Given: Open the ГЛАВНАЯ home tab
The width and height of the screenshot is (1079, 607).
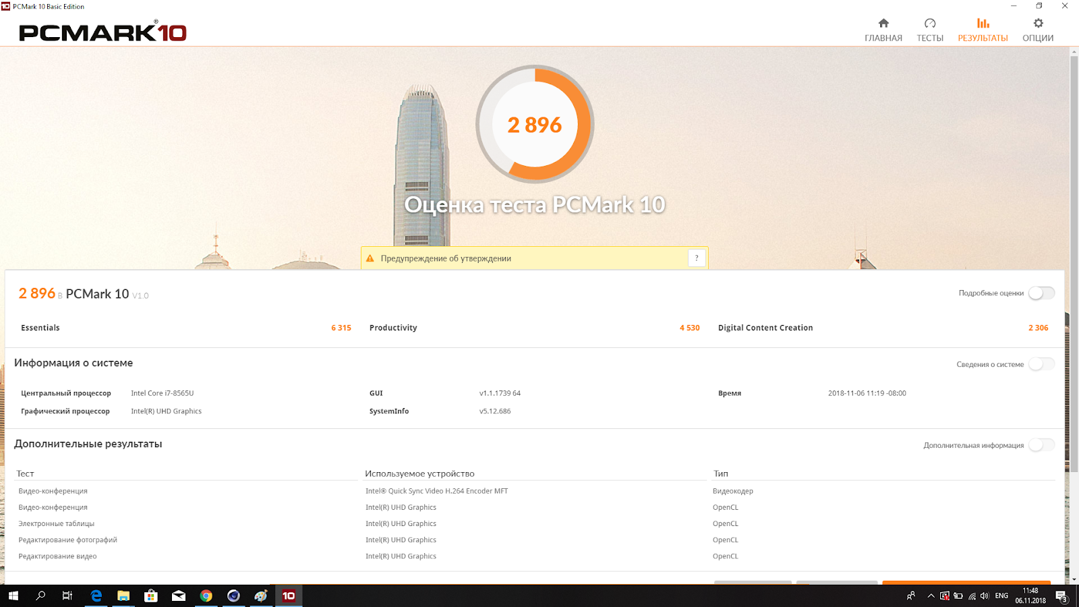Looking at the screenshot, I should pos(883,30).
